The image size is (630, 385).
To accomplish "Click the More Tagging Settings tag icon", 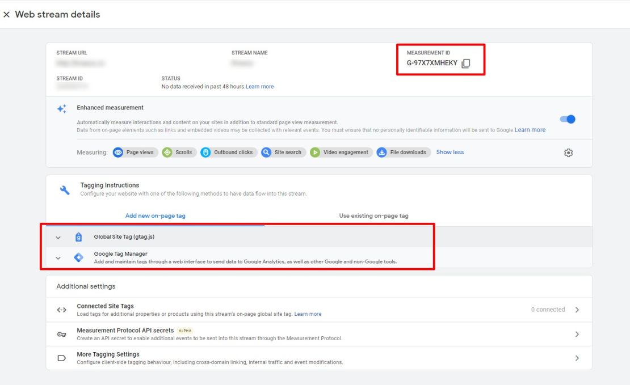I will click(x=61, y=358).
